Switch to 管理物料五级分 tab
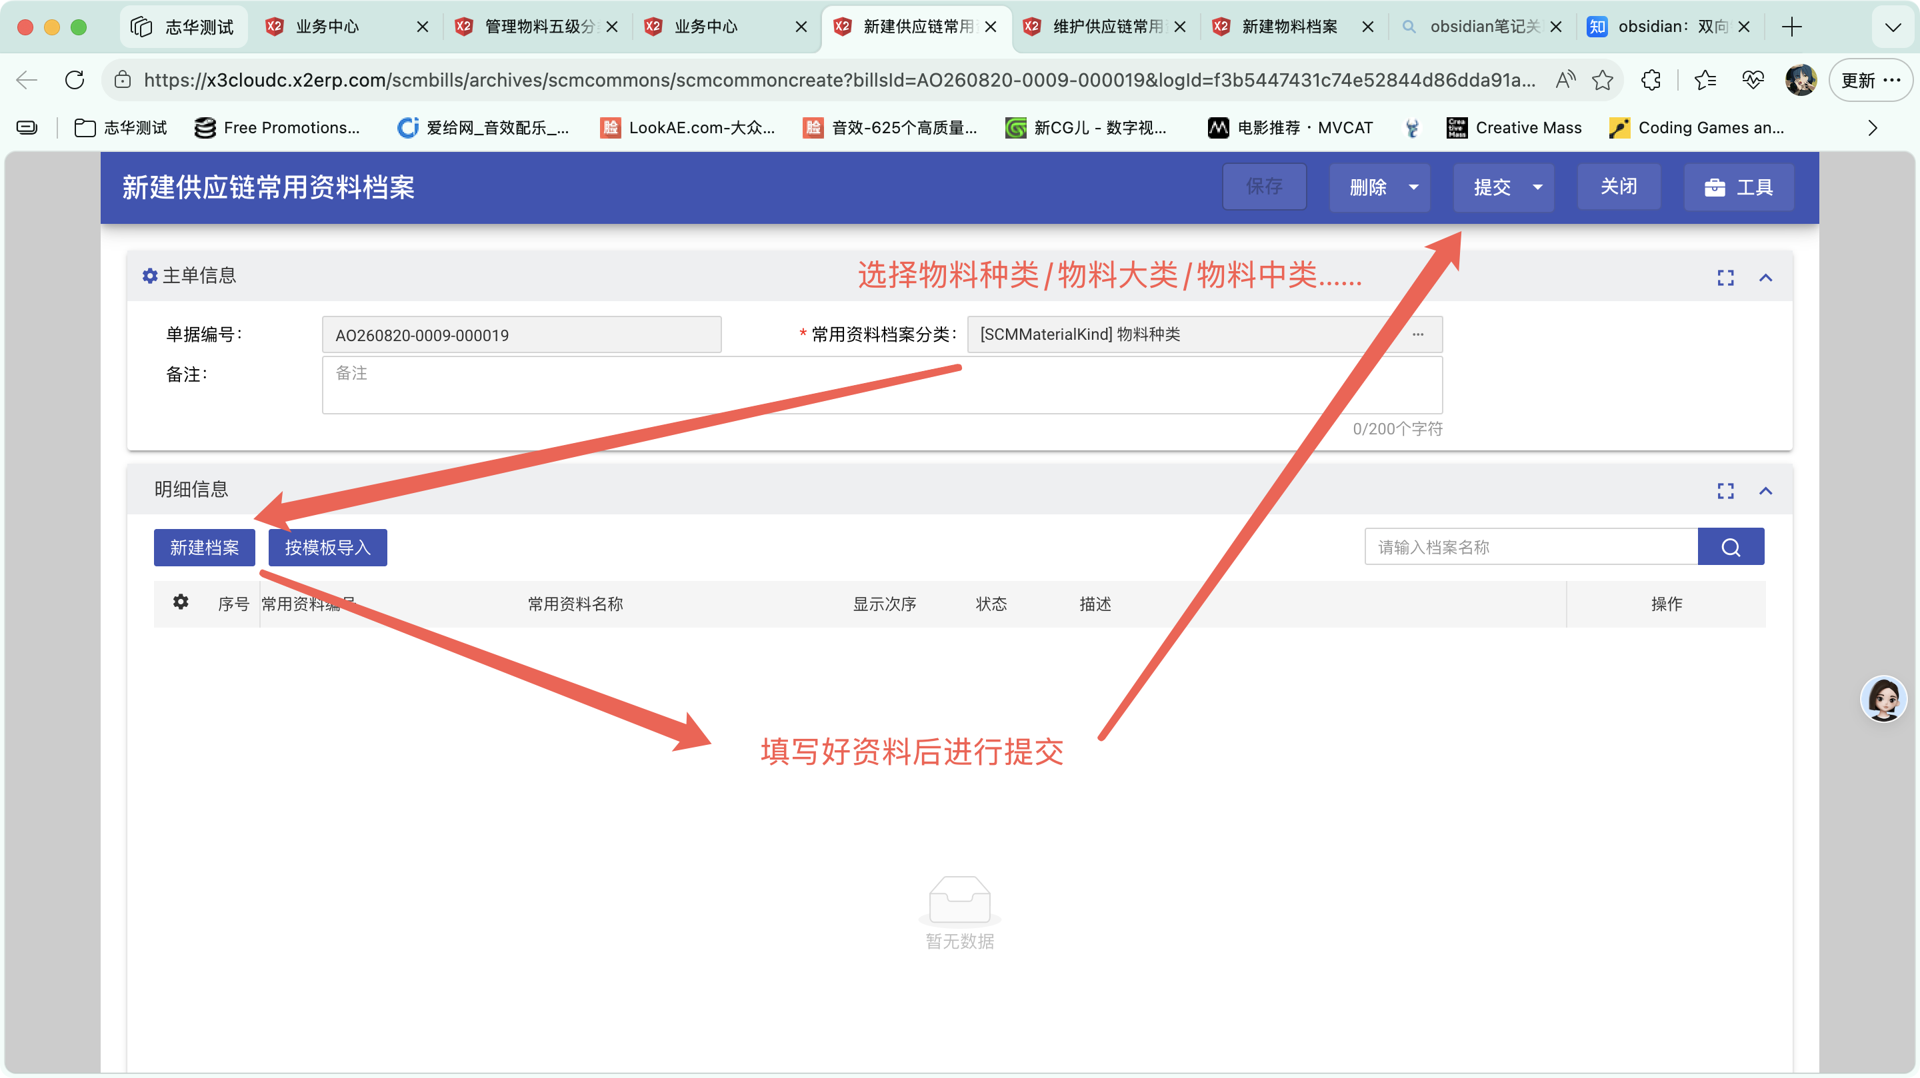The width and height of the screenshot is (1920, 1078). pyautogui.click(x=537, y=27)
